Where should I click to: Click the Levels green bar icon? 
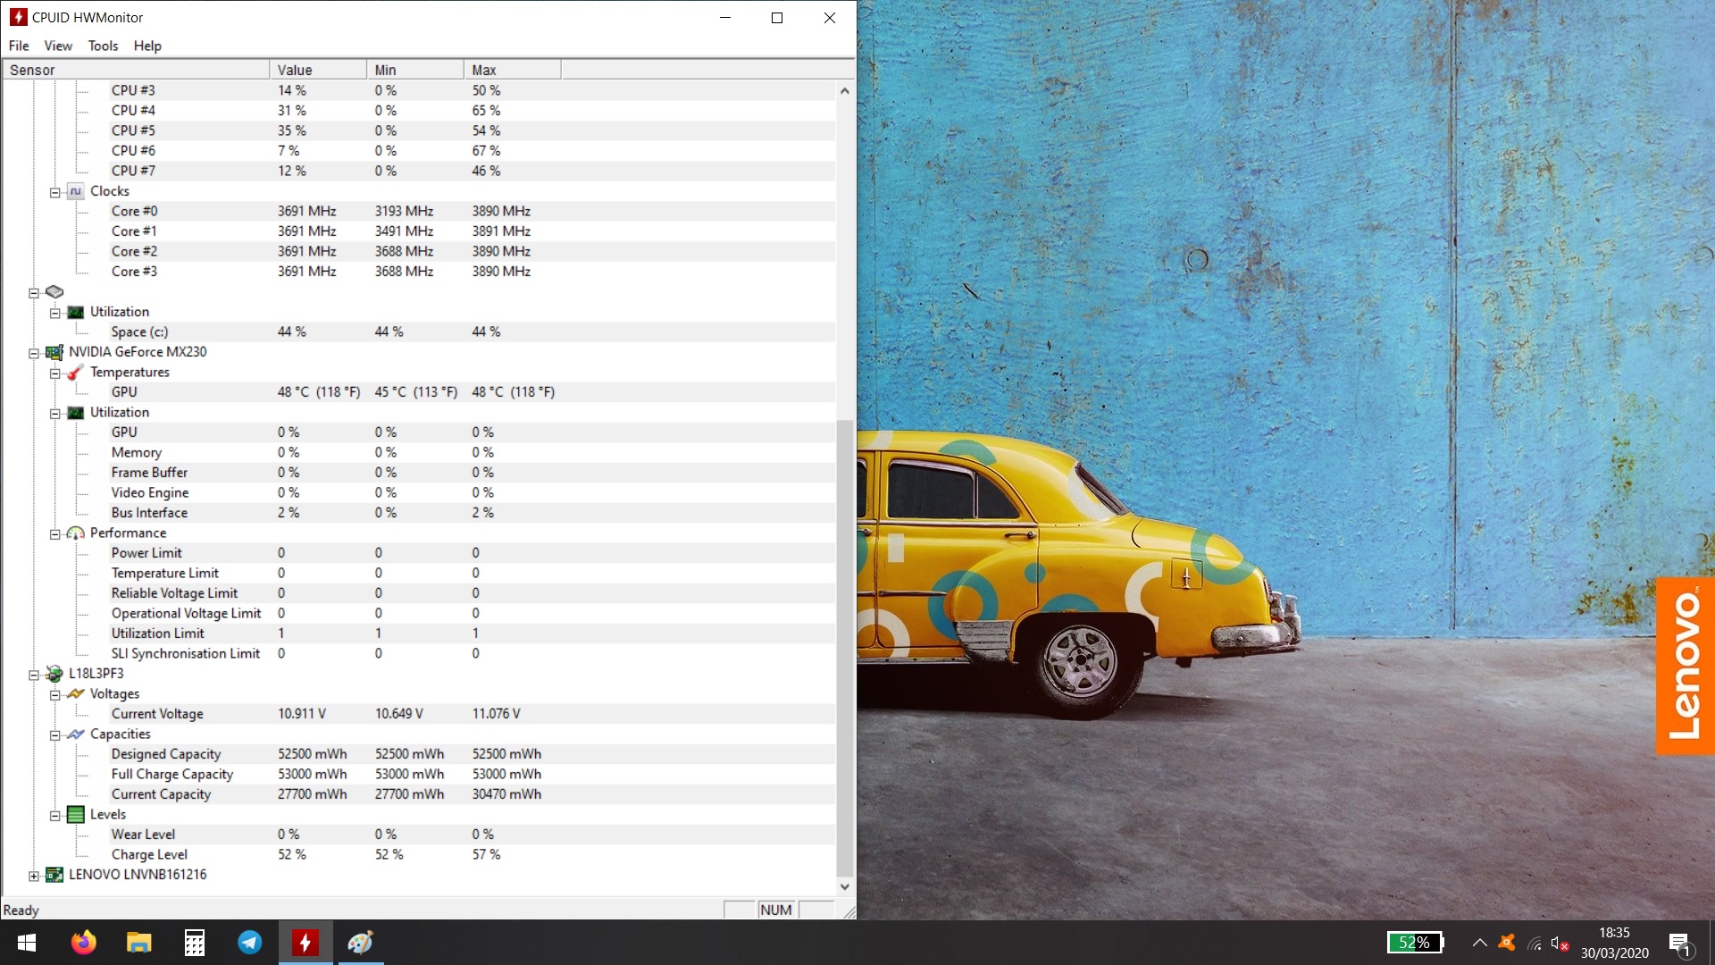[x=76, y=815]
